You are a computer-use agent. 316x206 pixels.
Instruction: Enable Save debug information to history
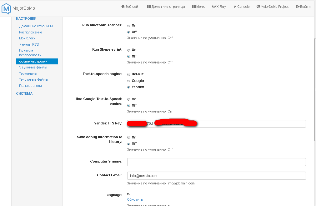(128, 138)
